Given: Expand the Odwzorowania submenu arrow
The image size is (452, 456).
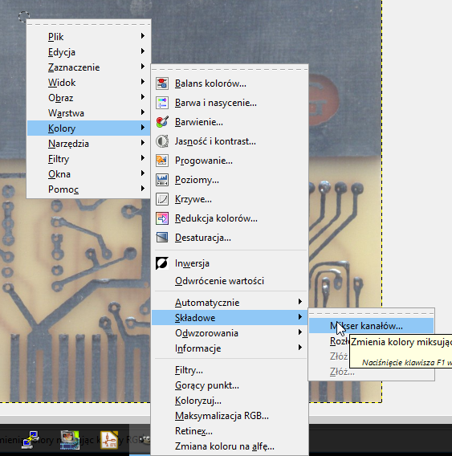Looking at the screenshot, I should tap(300, 332).
